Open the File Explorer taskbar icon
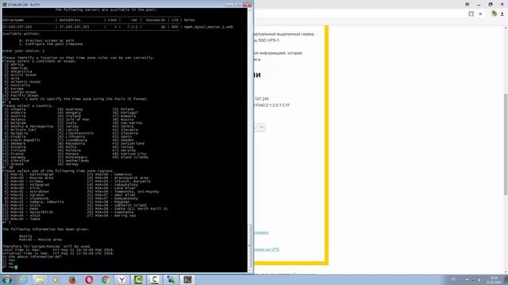The width and height of the screenshot is (508, 285). click(40, 279)
